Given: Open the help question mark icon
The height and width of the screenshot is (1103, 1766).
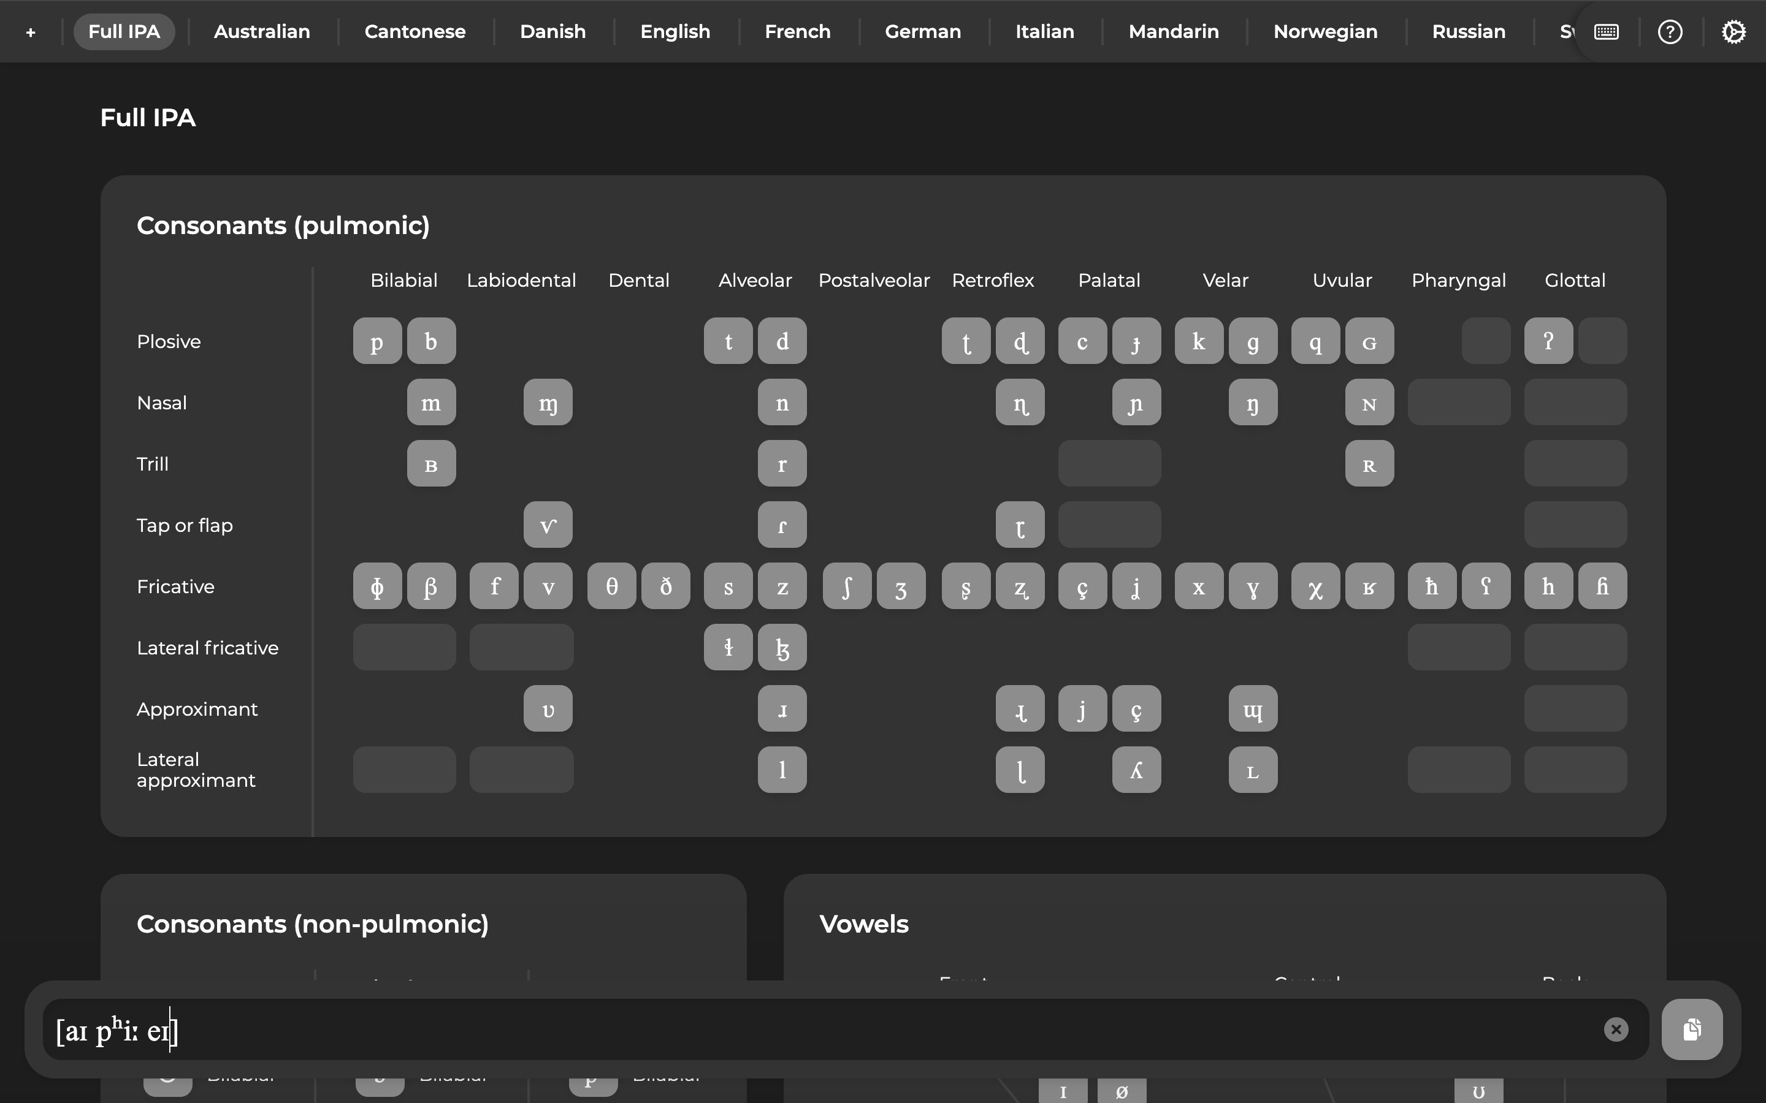Looking at the screenshot, I should pyautogui.click(x=1670, y=32).
